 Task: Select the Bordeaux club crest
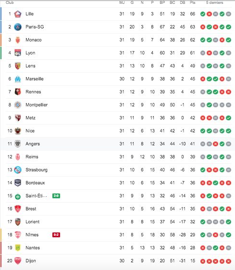[18, 183]
